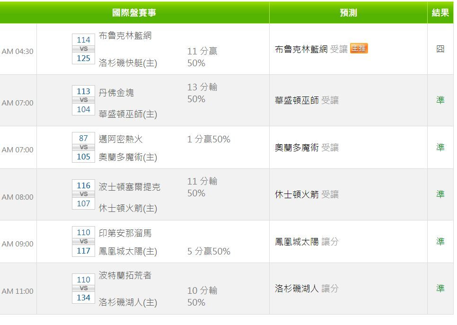457x325 pixels.
Task: Select team 邁阿密熱火
Action: [121, 139]
